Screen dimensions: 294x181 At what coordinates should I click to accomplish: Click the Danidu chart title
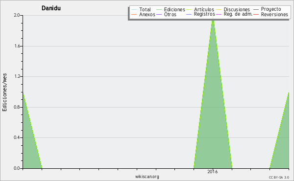[51, 8]
